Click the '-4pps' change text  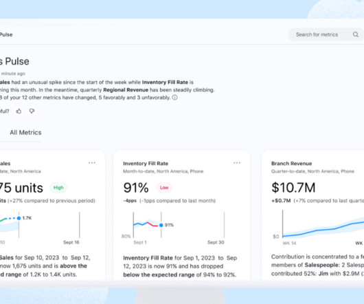pos(130,201)
